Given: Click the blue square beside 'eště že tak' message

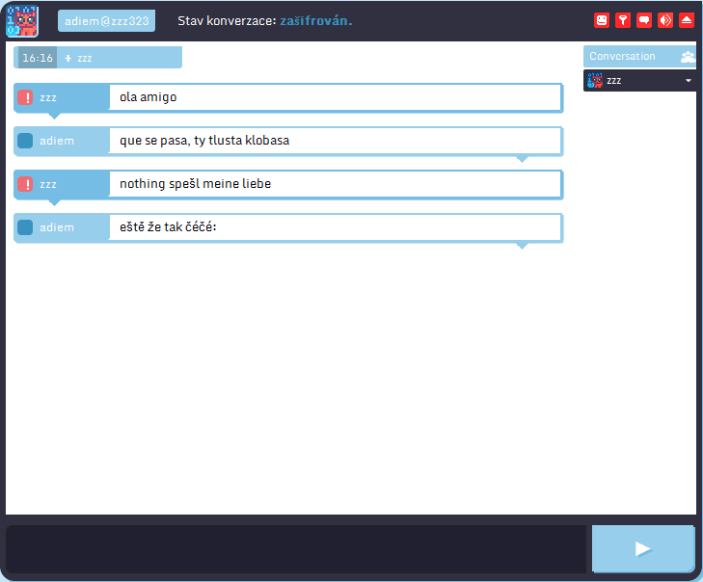Looking at the screenshot, I should coord(25,227).
